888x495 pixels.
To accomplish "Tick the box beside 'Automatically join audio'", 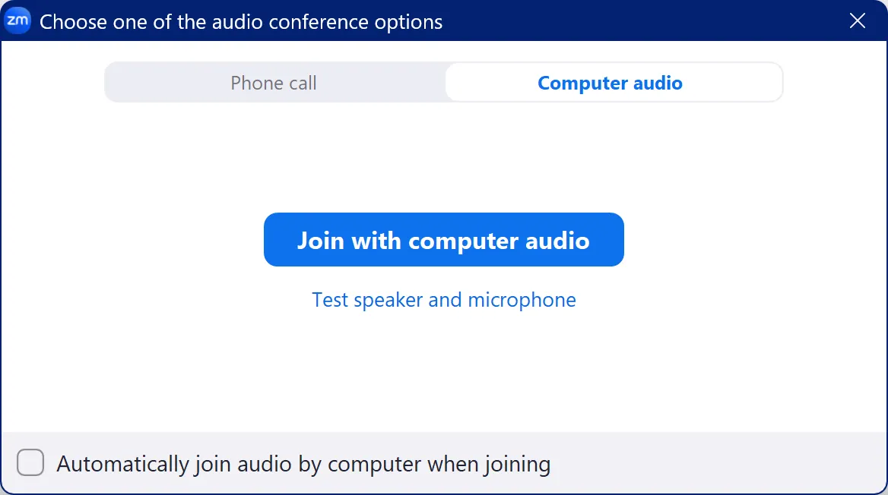I will click(30, 463).
